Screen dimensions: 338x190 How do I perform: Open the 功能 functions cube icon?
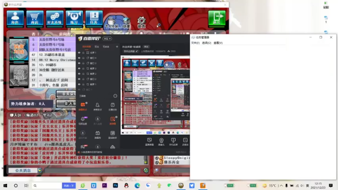pyautogui.click(x=126, y=23)
